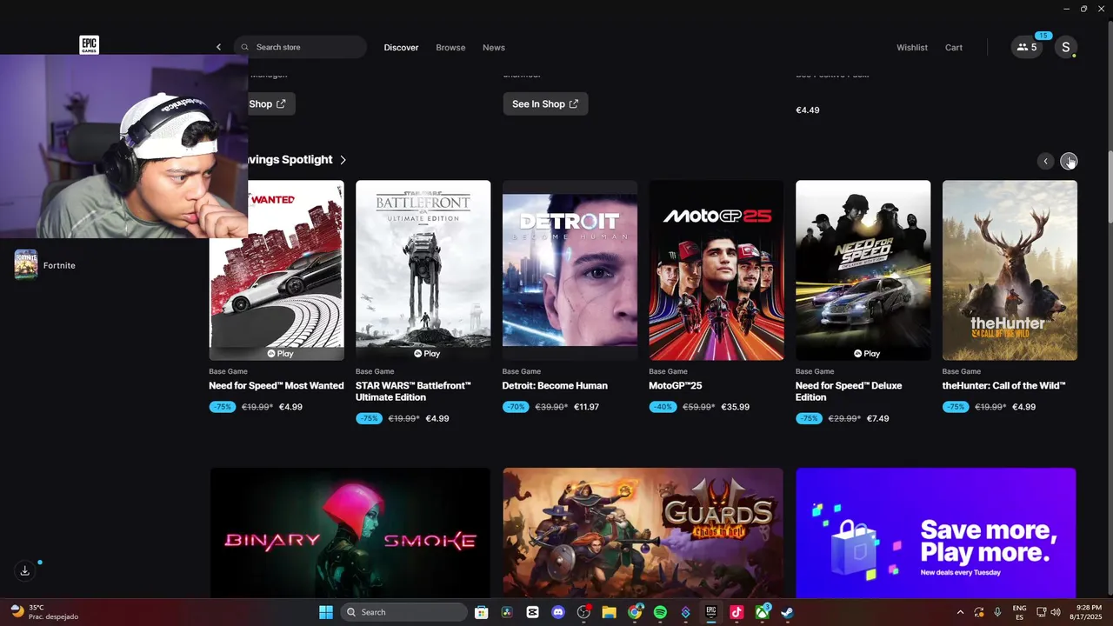Click the -70% discount badge on Detroit
This screenshot has width=1113, height=626.
pos(516,407)
